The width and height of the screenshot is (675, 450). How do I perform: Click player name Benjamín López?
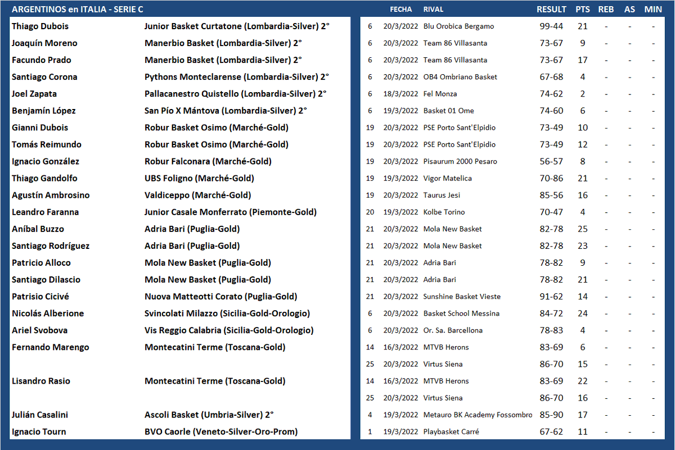pyautogui.click(x=43, y=111)
